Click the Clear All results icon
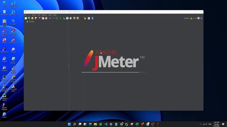 78,18
